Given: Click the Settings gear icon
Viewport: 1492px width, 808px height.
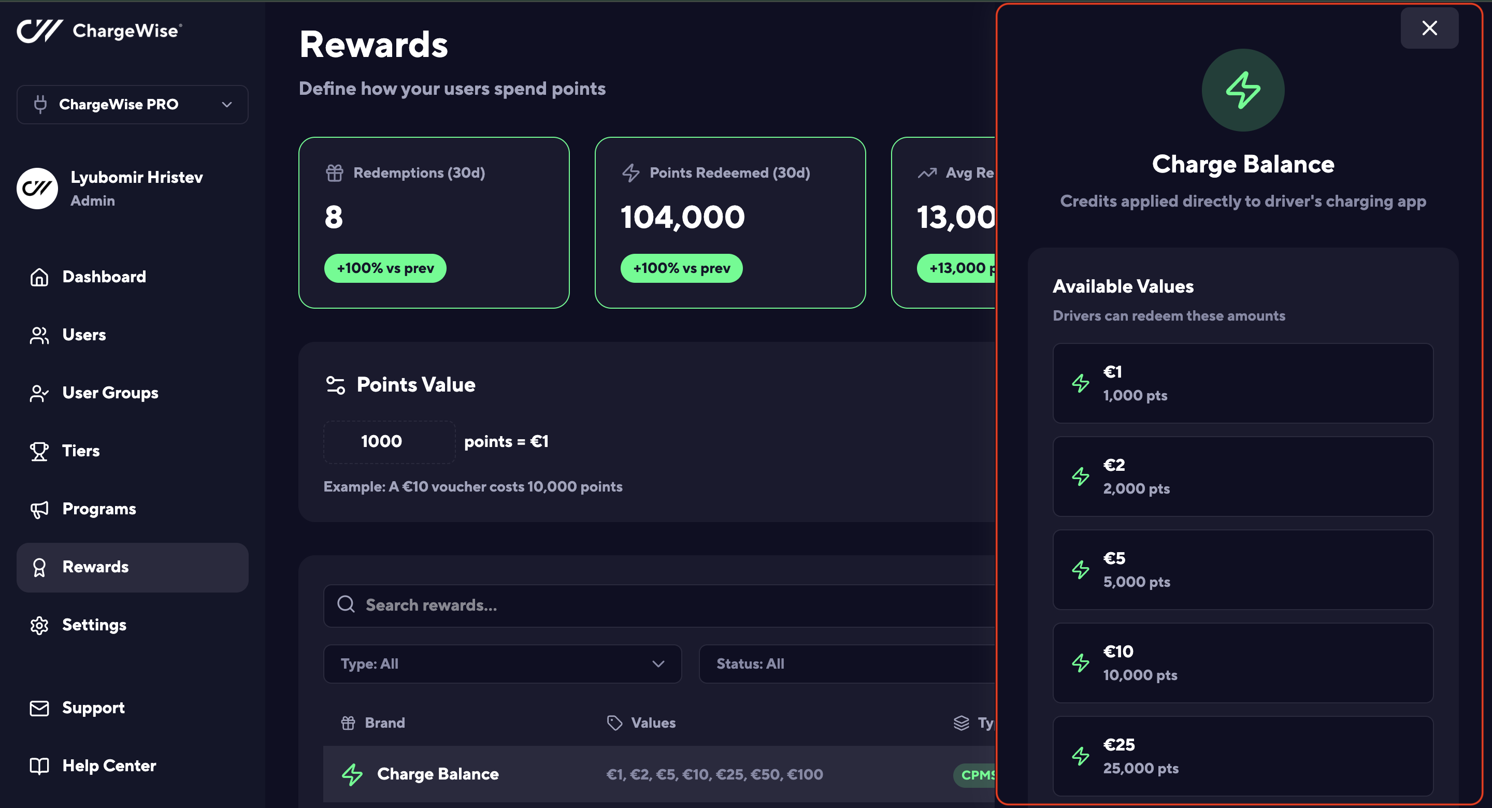Looking at the screenshot, I should click(x=39, y=625).
